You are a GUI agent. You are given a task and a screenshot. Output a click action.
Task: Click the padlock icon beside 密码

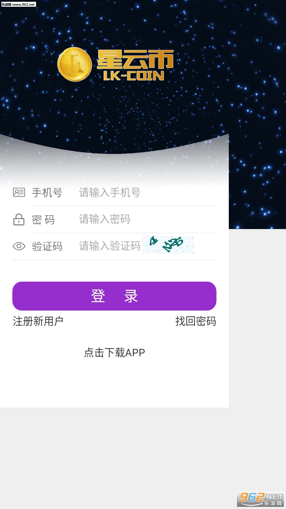tap(19, 219)
